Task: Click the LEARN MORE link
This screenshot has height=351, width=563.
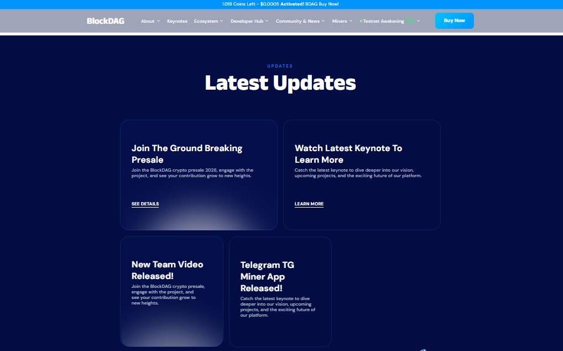Action: pyautogui.click(x=309, y=204)
